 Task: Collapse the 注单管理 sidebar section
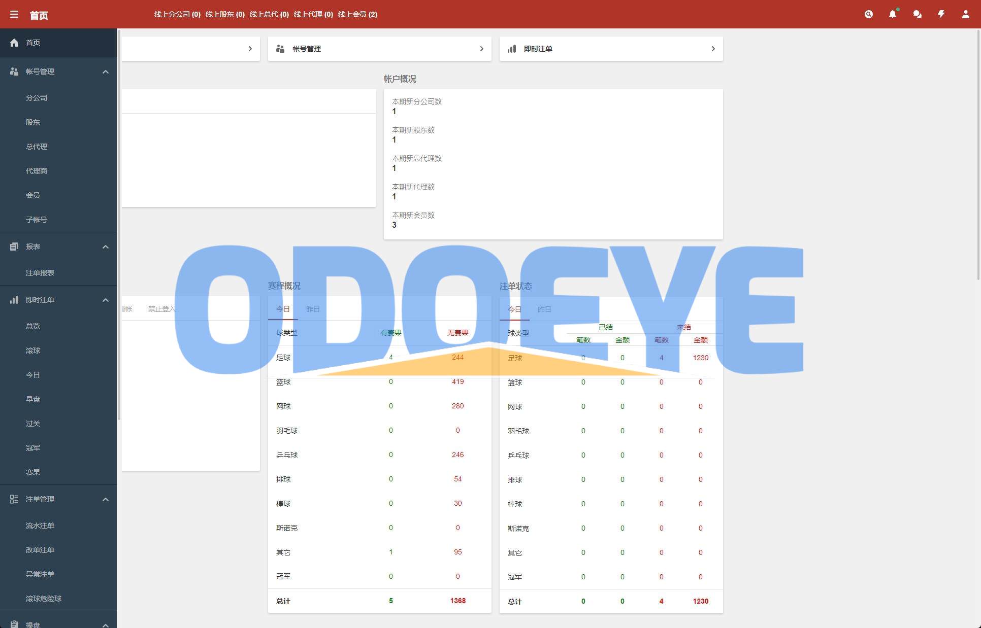tap(106, 499)
